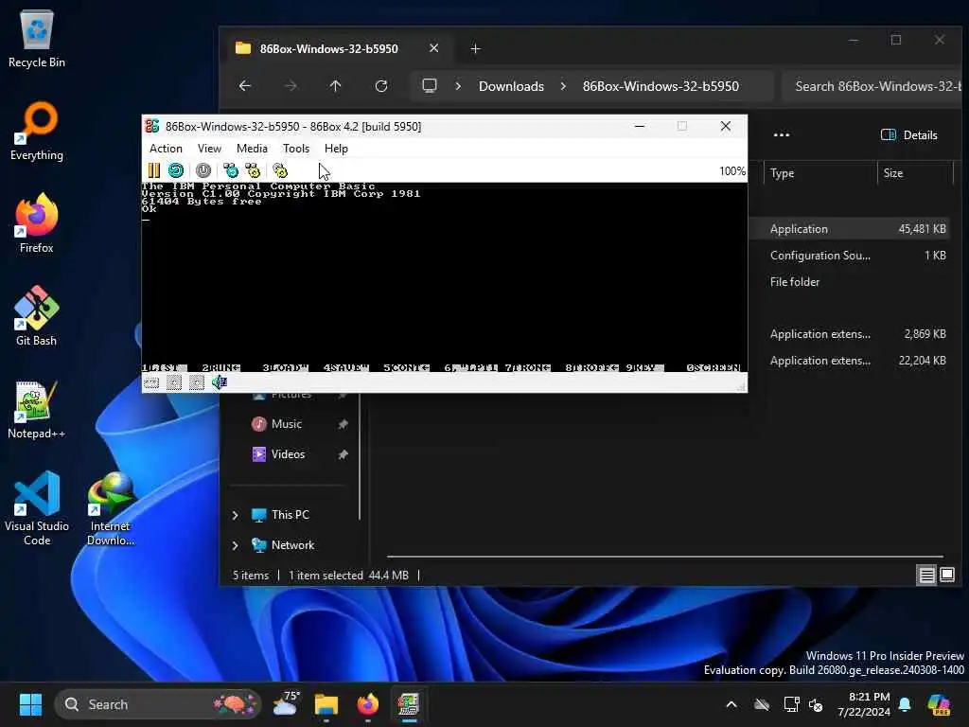The width and height of the screenshot is (969, 727).
Task: Open the Tools menu
Action: pos(296,149)
